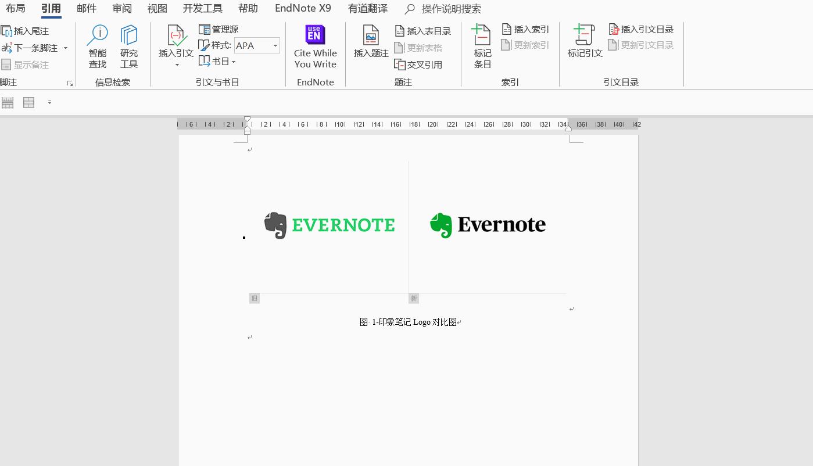The image size is (813, 466).
Task: Click the 新 label under the right logo
Action: tap(414, 299)
